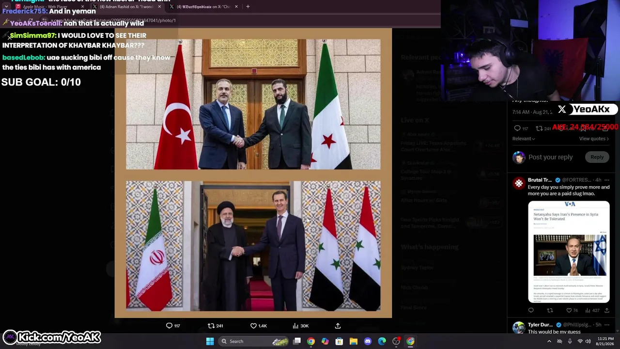Click the volume icon in system tray
The height and width of the screenshot is (349, 620).
pyautogui.click(x=588, y=341)
